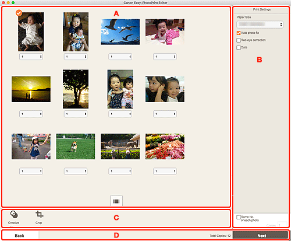
Task: Open copies dropdown under seagulls photo
Action: pyautogui.click(x=120, y=57)
